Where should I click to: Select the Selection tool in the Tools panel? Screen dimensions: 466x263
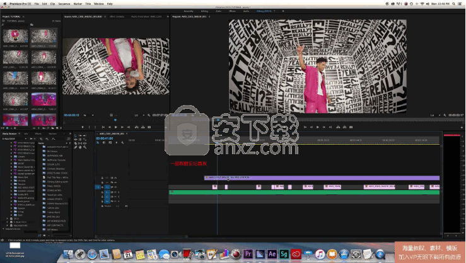(76, 135)
